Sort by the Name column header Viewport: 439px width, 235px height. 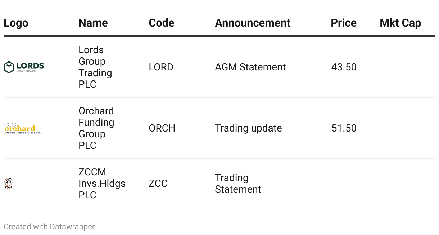(x=93, y=23)
